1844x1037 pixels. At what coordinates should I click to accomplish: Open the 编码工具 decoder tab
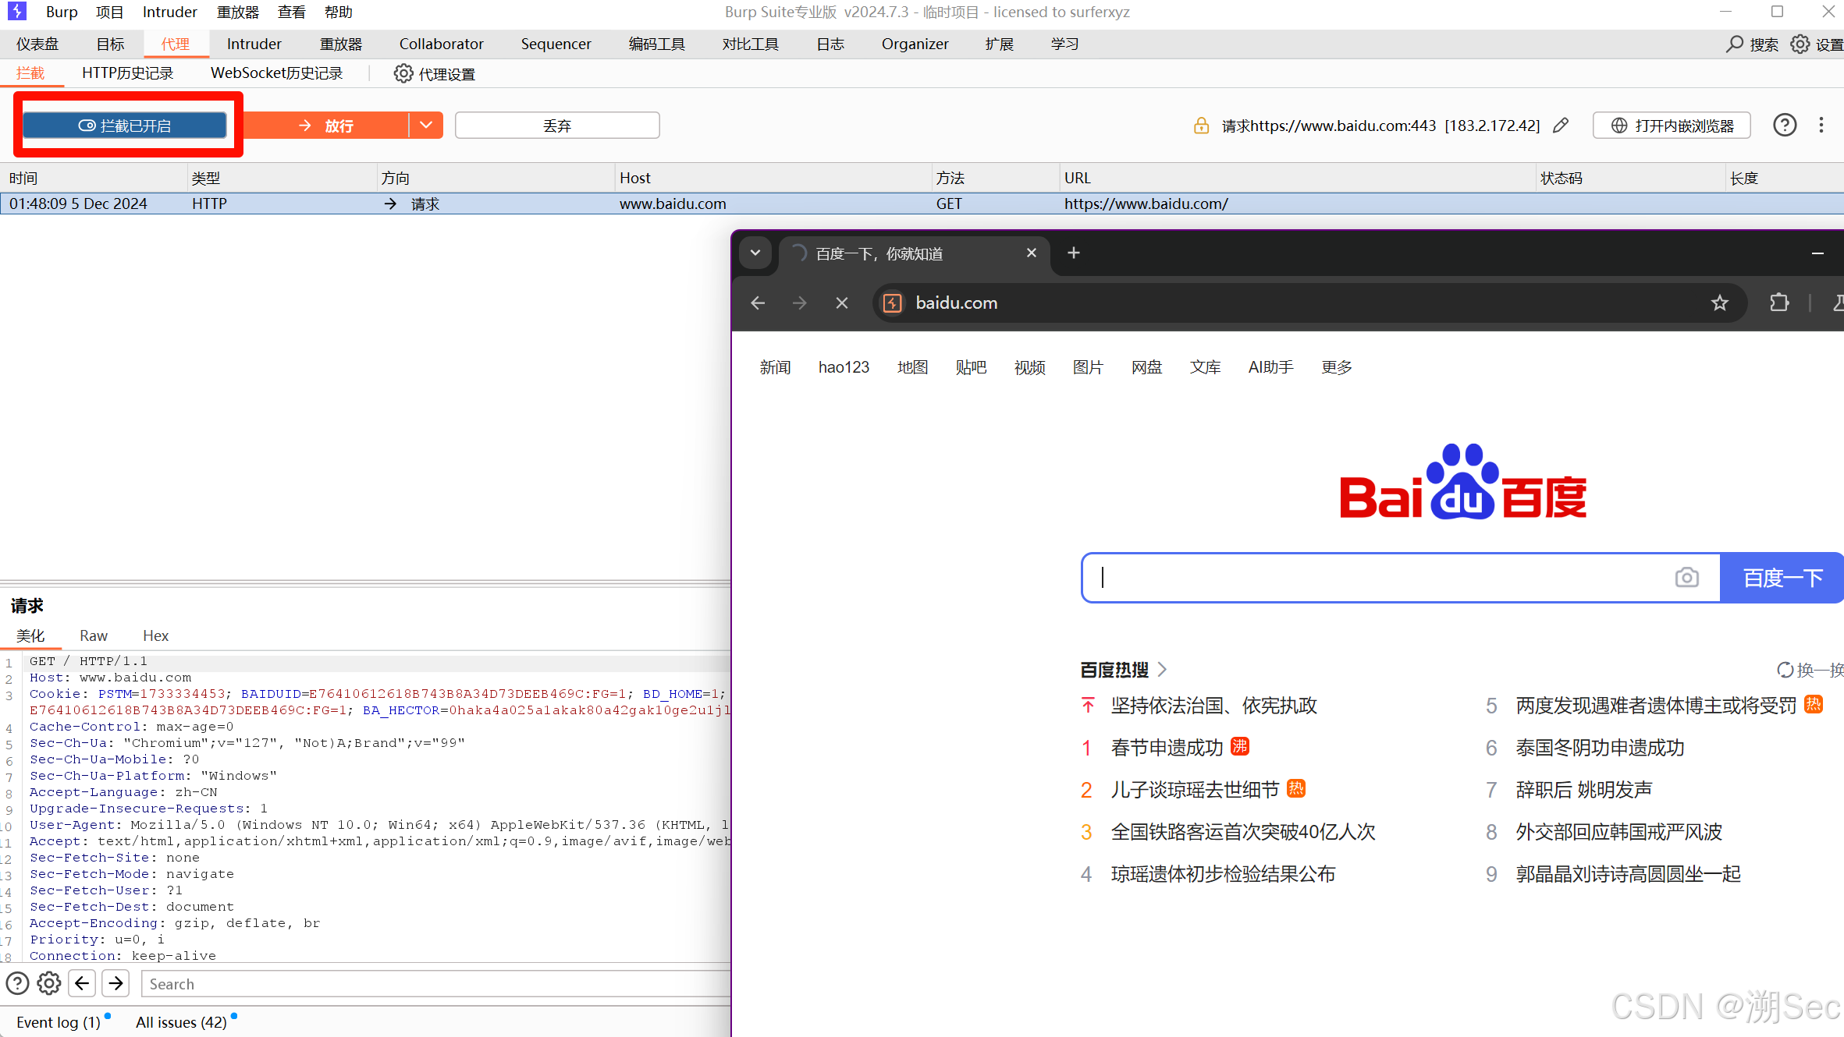point(656,44)
